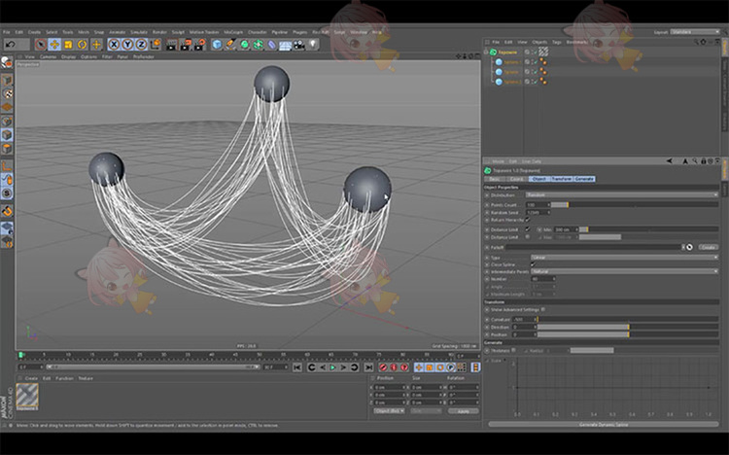Open viewport Cameras menu

[48, 56]
